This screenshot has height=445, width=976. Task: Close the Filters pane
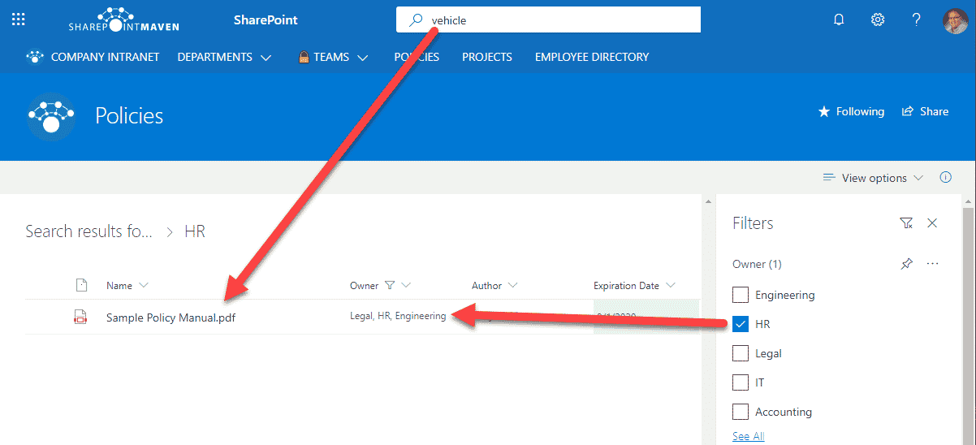(932, 223)
